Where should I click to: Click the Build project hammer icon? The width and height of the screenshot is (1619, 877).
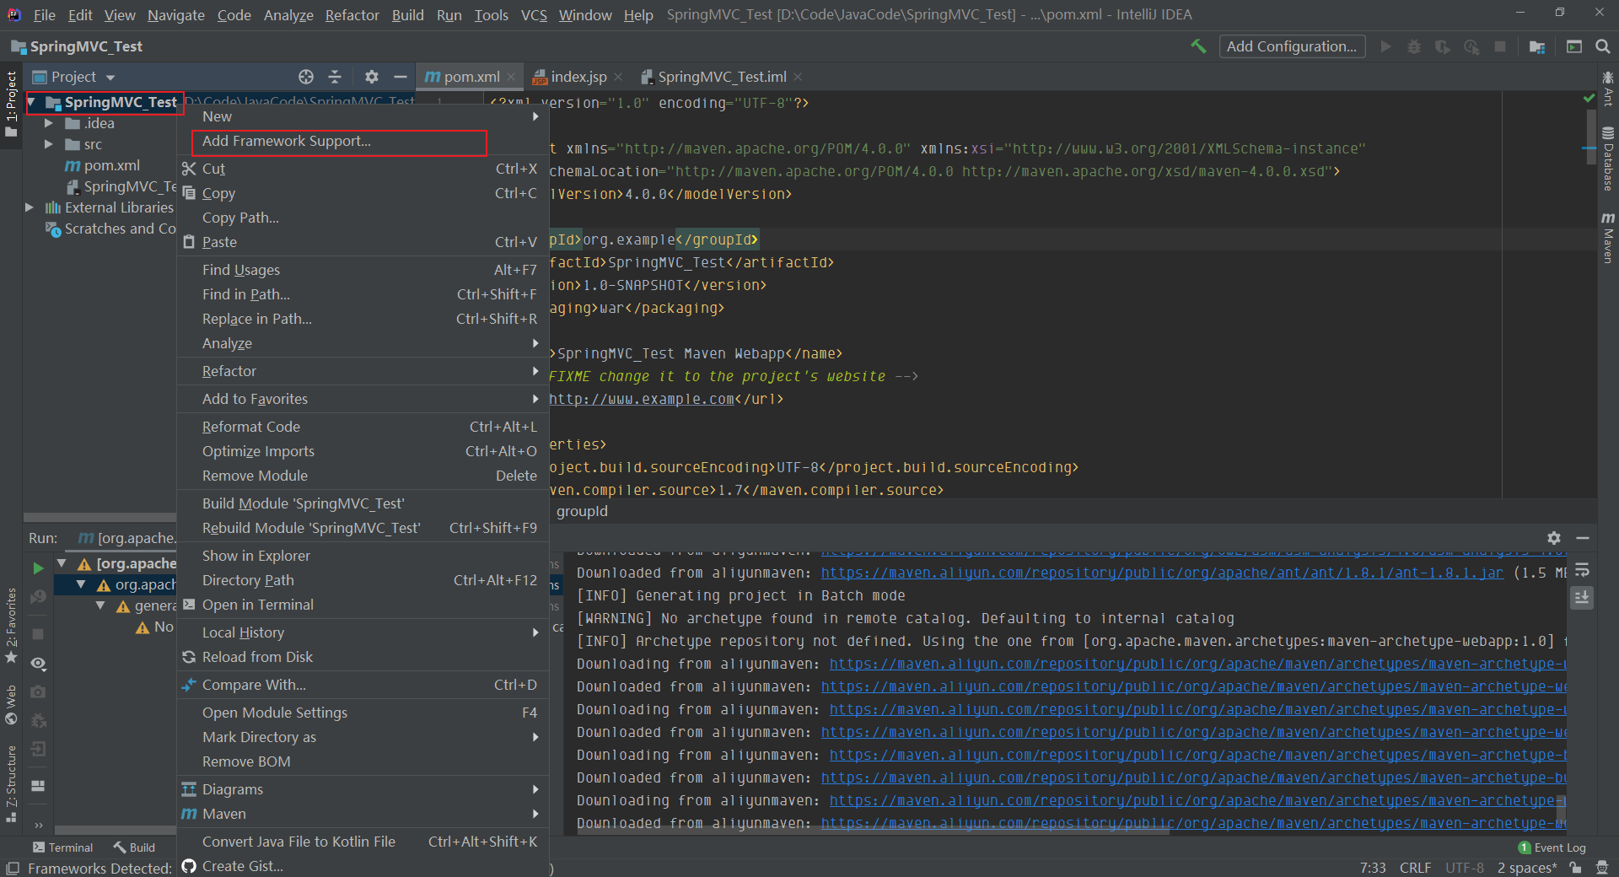click(x=1198, y=46)
